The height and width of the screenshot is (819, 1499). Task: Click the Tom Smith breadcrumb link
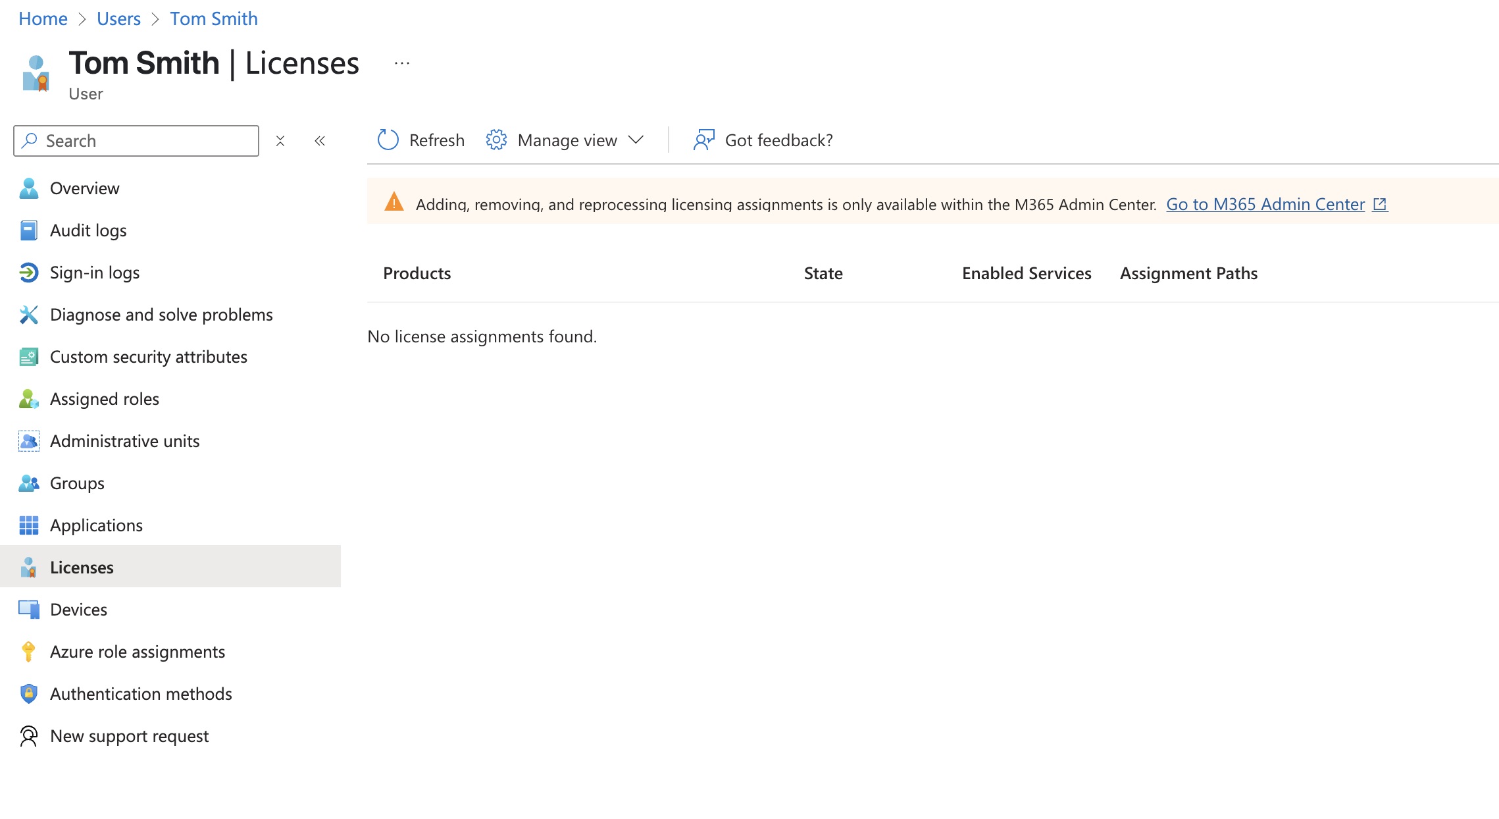214,18
